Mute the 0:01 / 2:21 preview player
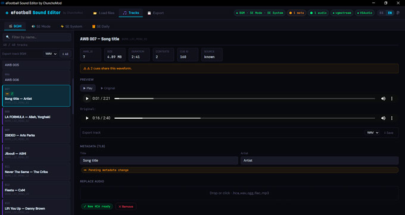The width and height of the screenshot is (405, 215). pyautogui.click(x=383, y=99)
